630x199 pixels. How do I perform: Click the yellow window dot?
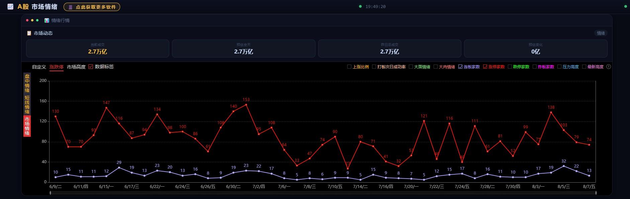pos(32,20)
